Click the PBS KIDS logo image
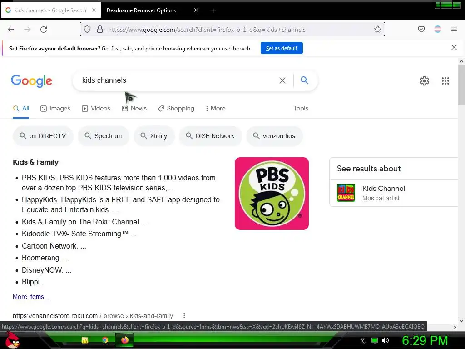This screenshot has width=465, height=349. (x=272, y=194)
